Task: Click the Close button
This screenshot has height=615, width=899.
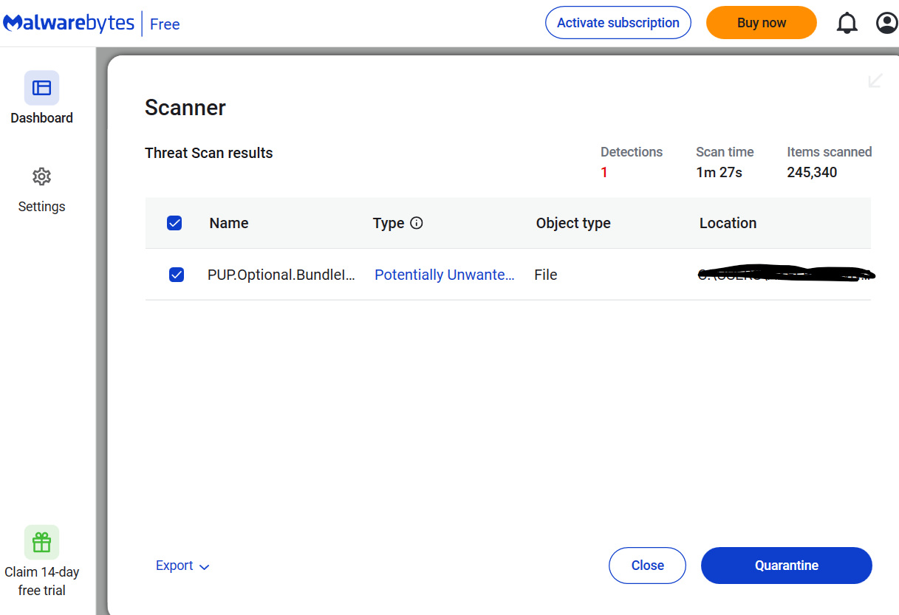Action: click(647, 566)
